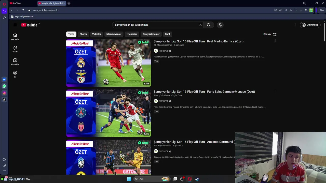The width and height of the screenshot is (326, 183).
Task: Click the Paris Saint Germain-Monaco (Özet) title
Action: 204,91
